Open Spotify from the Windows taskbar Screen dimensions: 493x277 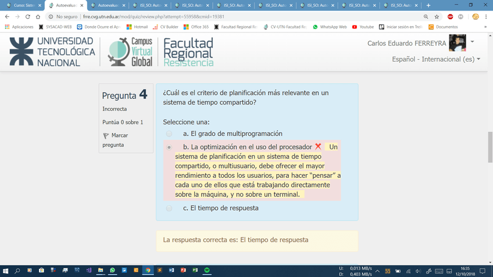[x=208, y=271]
